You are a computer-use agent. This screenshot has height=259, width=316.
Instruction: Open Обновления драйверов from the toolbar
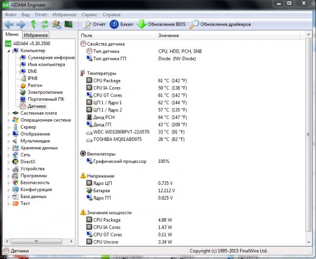(221, 24)
